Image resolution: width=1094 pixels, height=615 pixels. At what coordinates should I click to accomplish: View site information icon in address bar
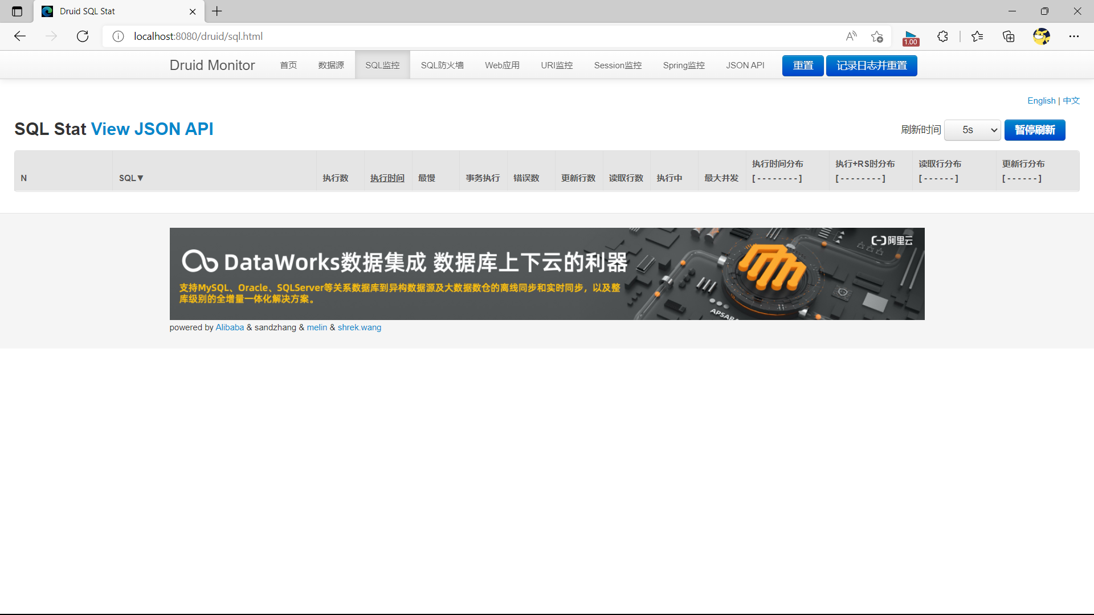point(118,36)
